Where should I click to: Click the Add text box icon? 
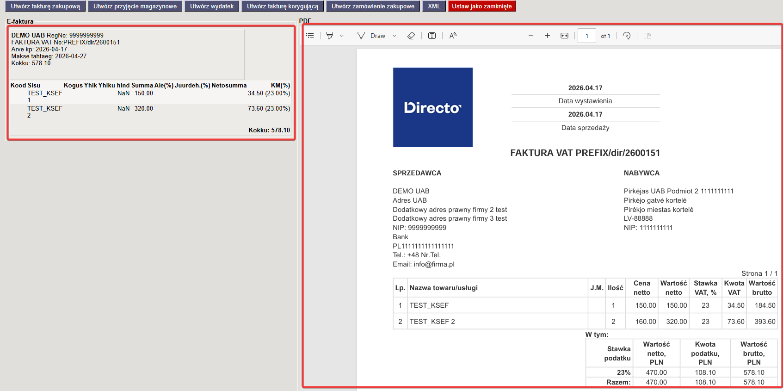tap(432, 36)
